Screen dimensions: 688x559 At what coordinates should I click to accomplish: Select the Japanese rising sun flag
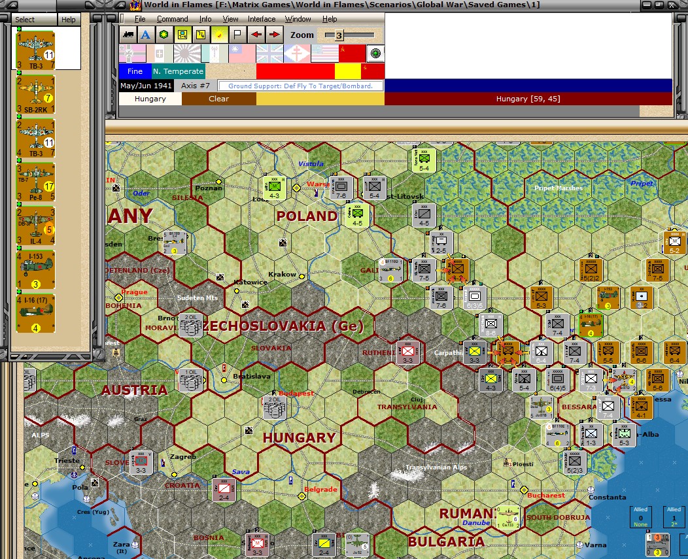187,54
